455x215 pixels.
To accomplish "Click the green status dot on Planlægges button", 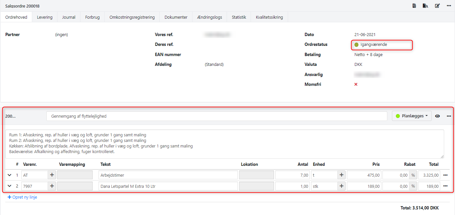I will tap(398, 116).
